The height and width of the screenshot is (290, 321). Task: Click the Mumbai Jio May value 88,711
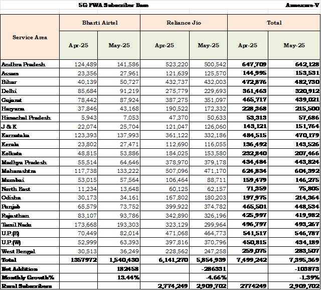pos(216,180)
